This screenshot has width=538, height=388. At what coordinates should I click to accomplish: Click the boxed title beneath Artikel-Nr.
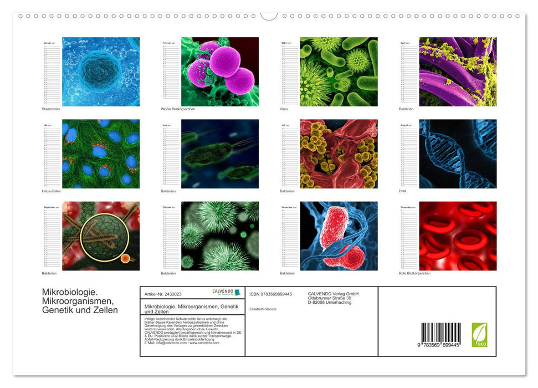click(192, 309)
